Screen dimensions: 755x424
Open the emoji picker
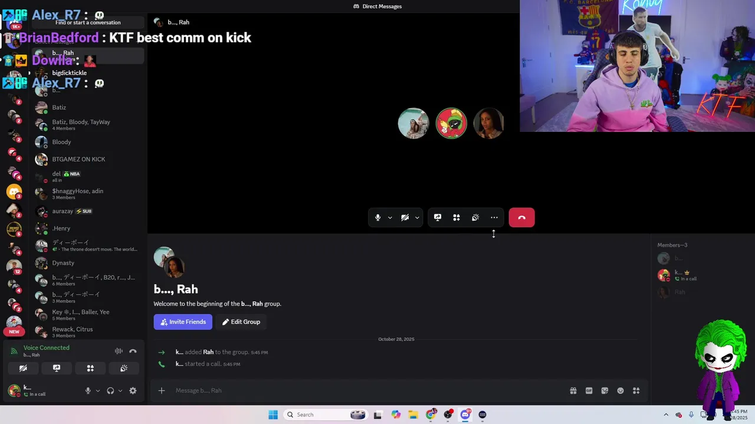621,390
